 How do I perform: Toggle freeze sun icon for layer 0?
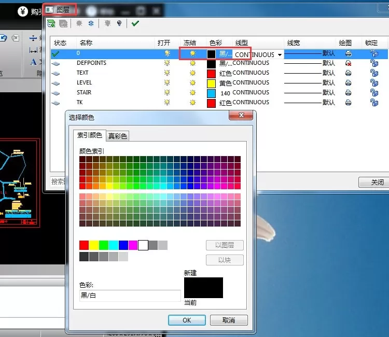[192, 53]
